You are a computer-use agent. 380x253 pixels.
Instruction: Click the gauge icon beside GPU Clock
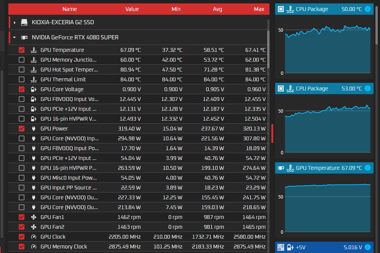pos(34,237)
